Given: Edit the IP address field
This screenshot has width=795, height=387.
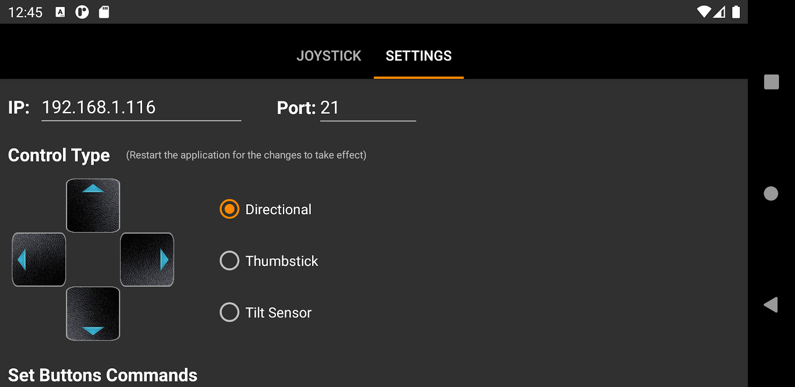Looking at the screenshot, I should pos(141,107).
